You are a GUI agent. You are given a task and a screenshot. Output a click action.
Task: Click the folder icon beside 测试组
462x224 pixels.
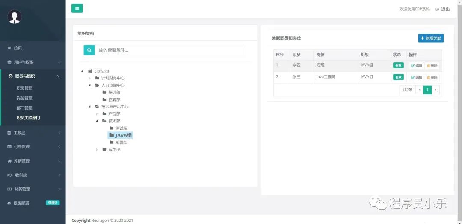tap(111, 128)
